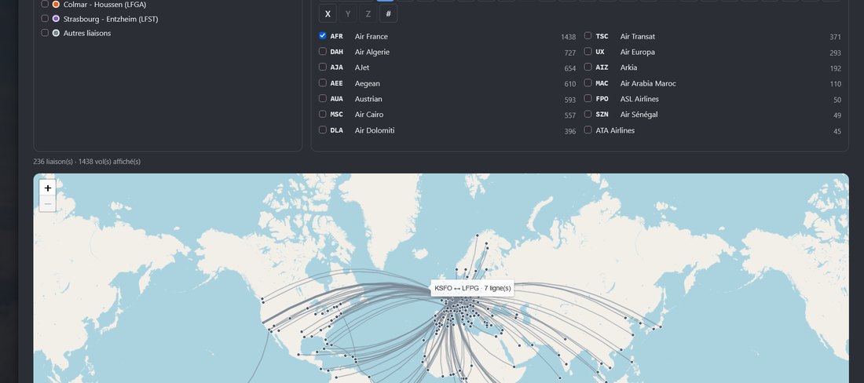Check the DAH Air Algerie checkbox
This screenshot has height=383, width=864.
pyautogui.click(x=323, y=51)
